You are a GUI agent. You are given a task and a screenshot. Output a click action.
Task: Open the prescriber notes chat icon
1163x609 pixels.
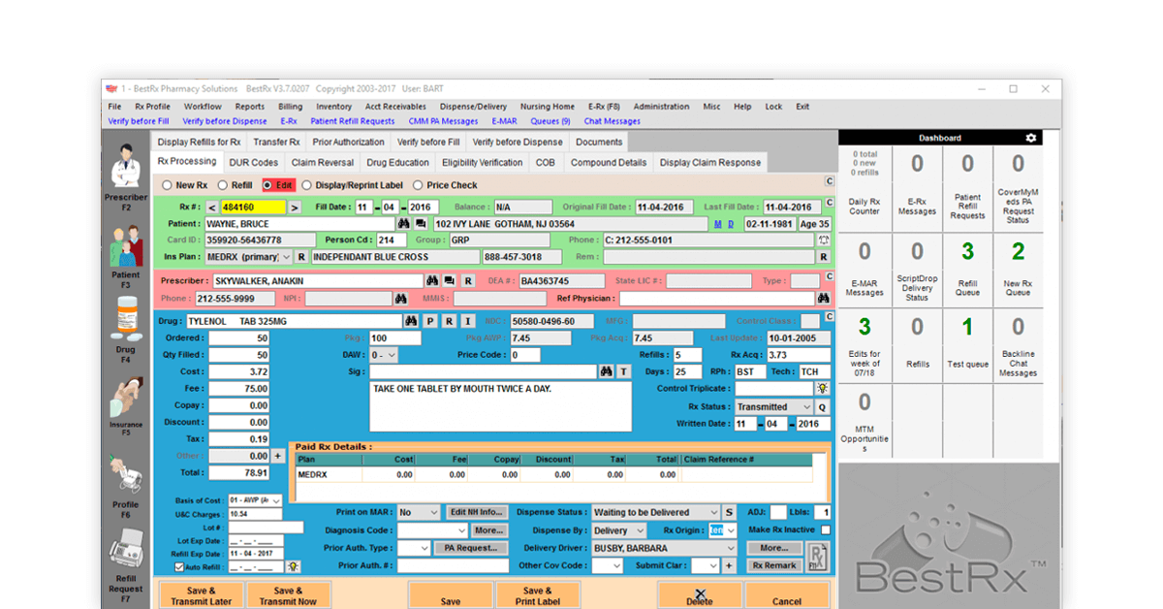click(450, 281)
